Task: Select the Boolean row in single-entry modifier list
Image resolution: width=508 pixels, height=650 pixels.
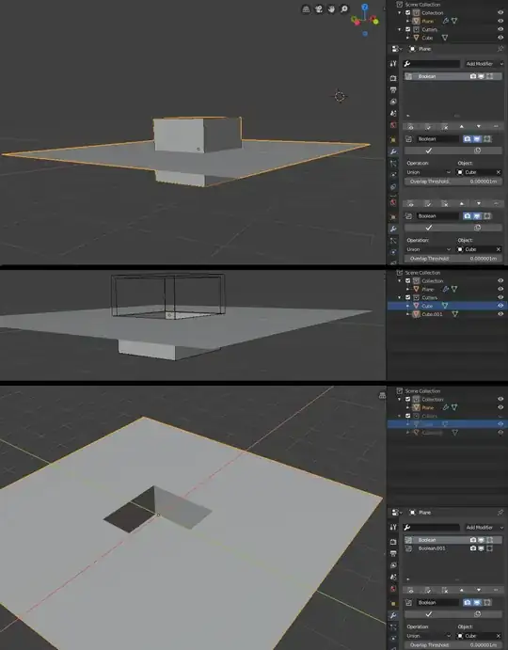Action: [x=453, y=76]
